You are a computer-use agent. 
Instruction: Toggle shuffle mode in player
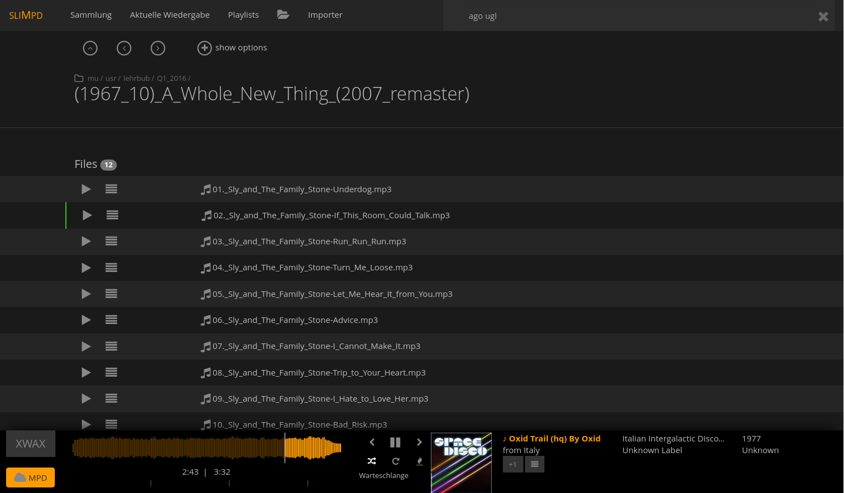pyautogui.click(x=372, y=461)
